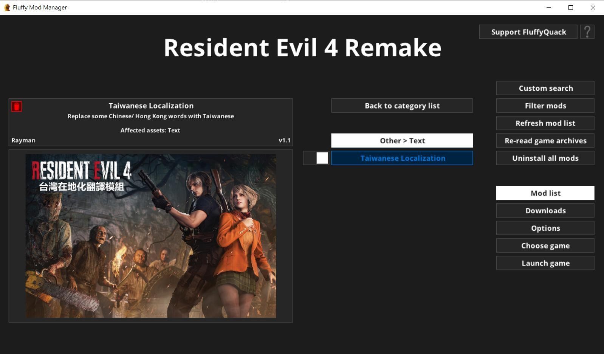604x354 pixels.
Task: Click author name Rayman
Action: 23,140
